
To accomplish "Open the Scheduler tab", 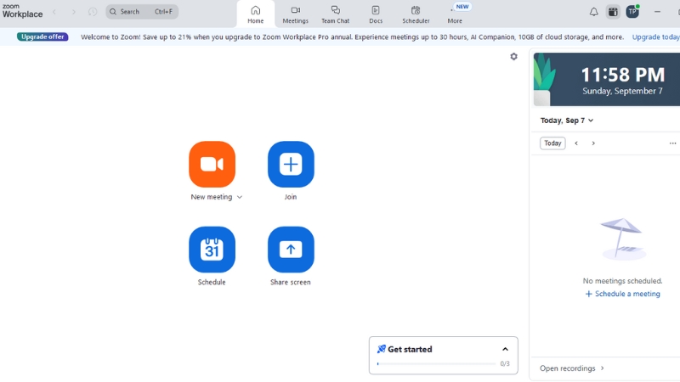I will [x=416, y=14].
